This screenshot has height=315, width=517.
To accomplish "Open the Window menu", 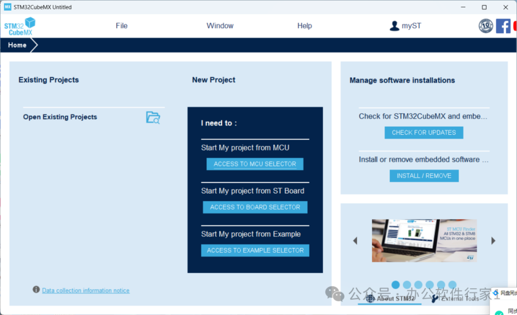I will 220,26.
